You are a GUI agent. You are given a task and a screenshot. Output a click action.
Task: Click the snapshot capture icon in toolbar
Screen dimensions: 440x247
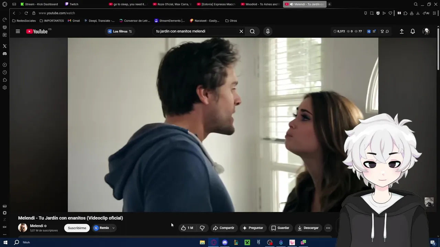coord(372,13)
